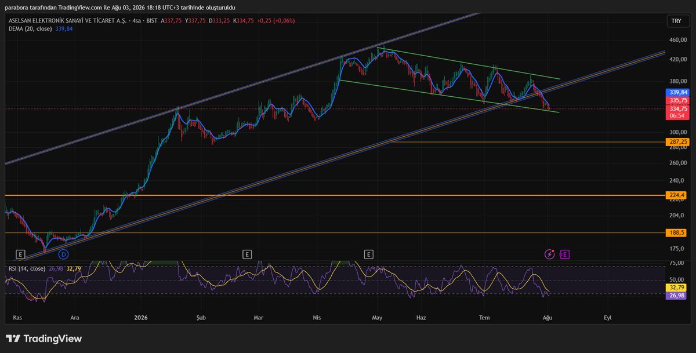Screen dimensions: 696x353
Task: Click the Ağu month label on time axis
Action: (x=546, y=318)
